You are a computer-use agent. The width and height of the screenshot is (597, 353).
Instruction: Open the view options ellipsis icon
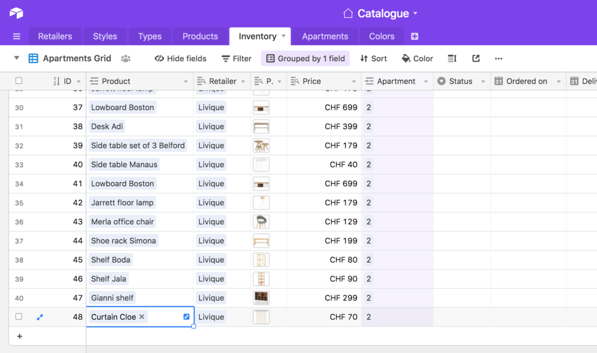[498, 58]
